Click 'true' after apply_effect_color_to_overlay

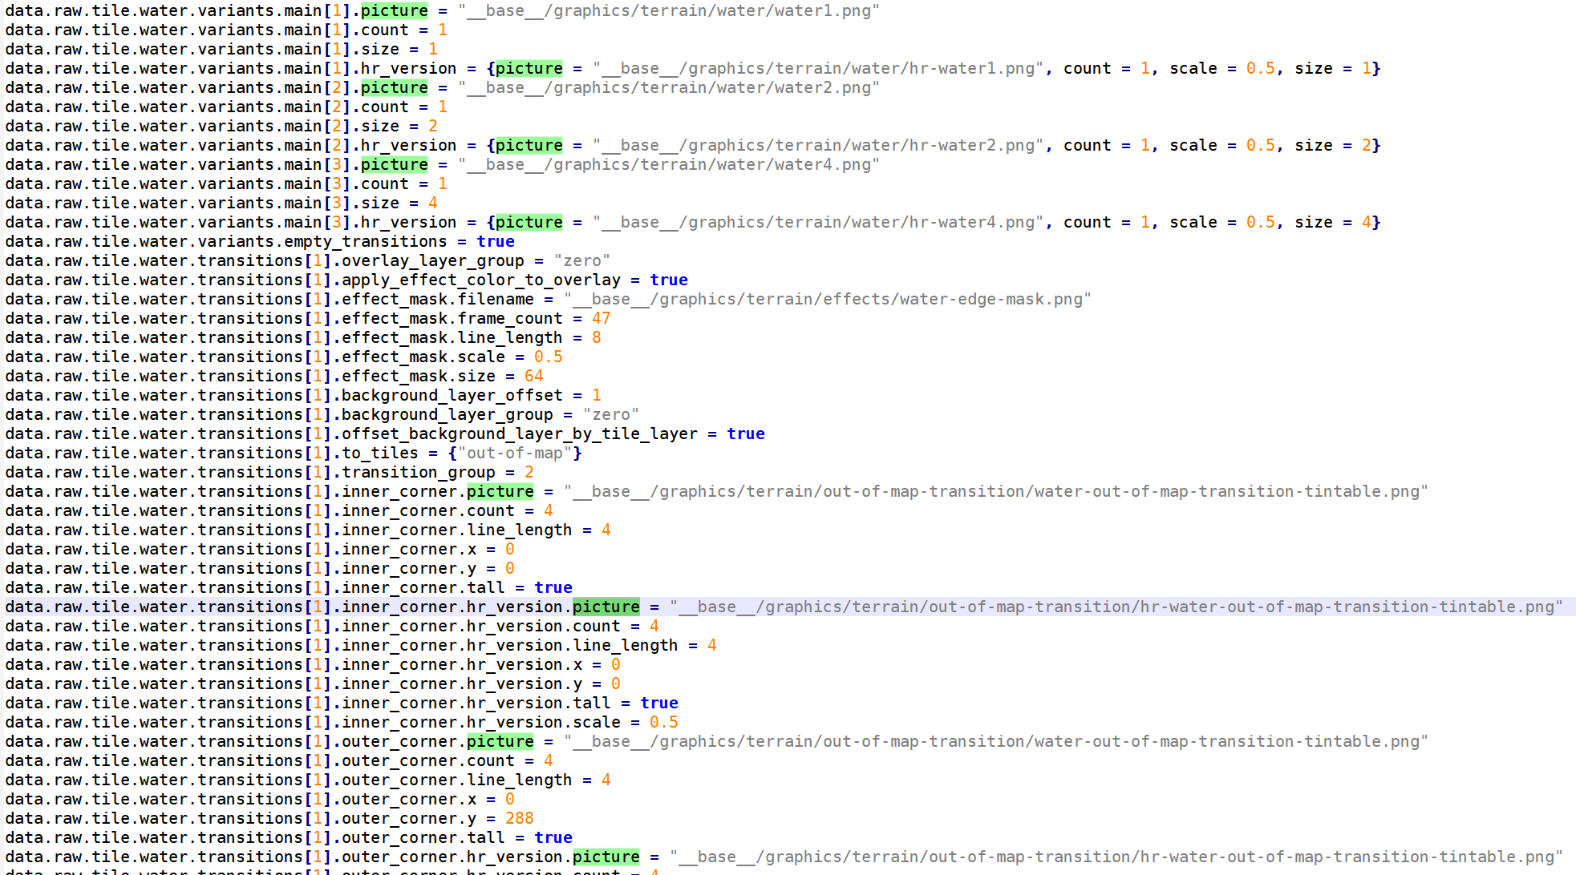coord(669,280)
